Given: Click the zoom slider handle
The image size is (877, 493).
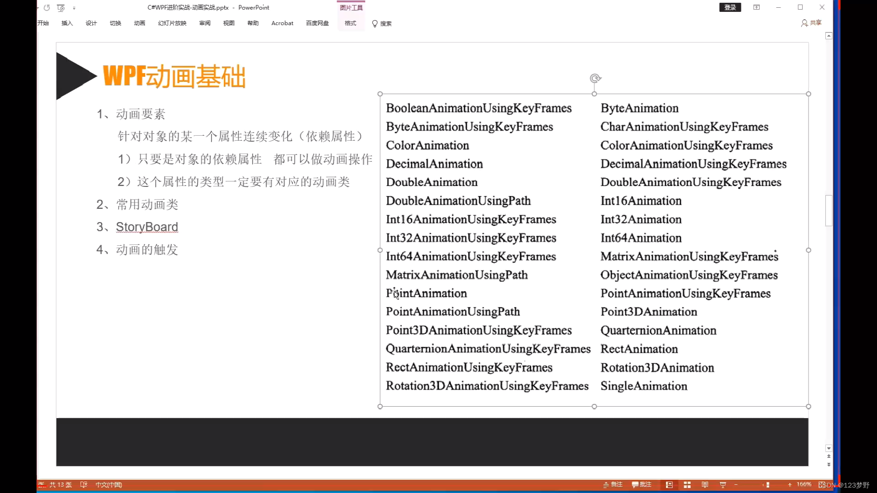Looking at the screenshot, I should [768, 485].
